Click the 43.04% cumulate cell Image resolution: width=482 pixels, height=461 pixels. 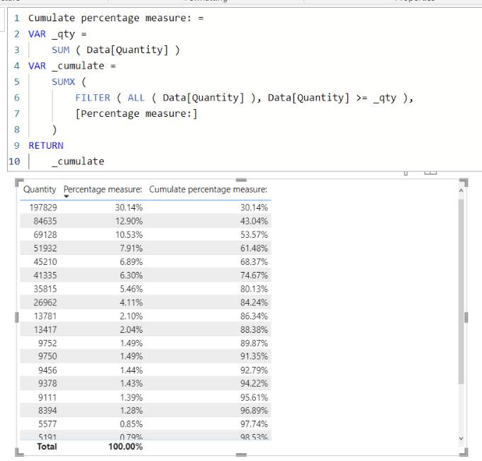(x=254, y=221)
